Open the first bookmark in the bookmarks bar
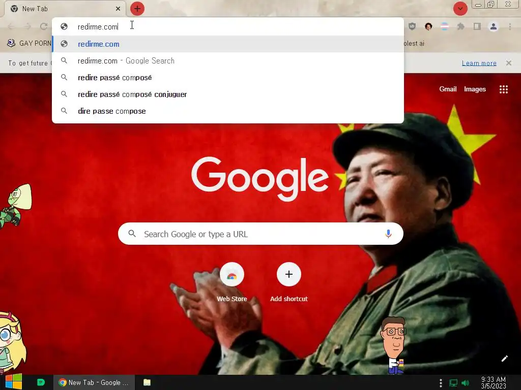Screen dimensions: 521x390 pyautogui.click(x=29, y=43)
